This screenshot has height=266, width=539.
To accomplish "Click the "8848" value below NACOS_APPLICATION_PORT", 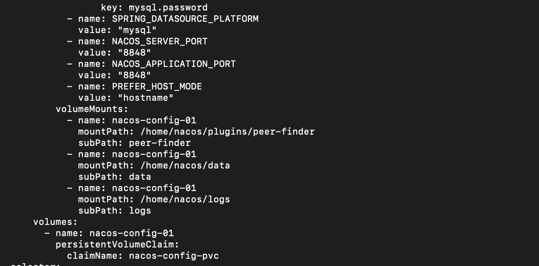I will (x=134, y=75).
